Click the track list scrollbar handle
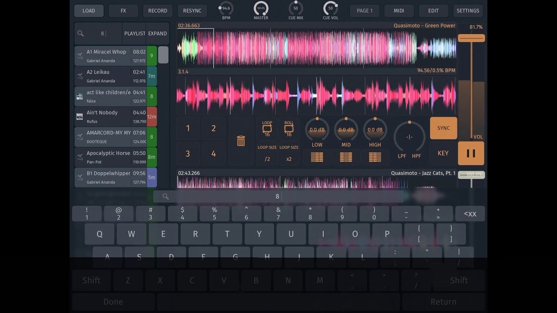 pyautogui.click(x=163, y=55)
